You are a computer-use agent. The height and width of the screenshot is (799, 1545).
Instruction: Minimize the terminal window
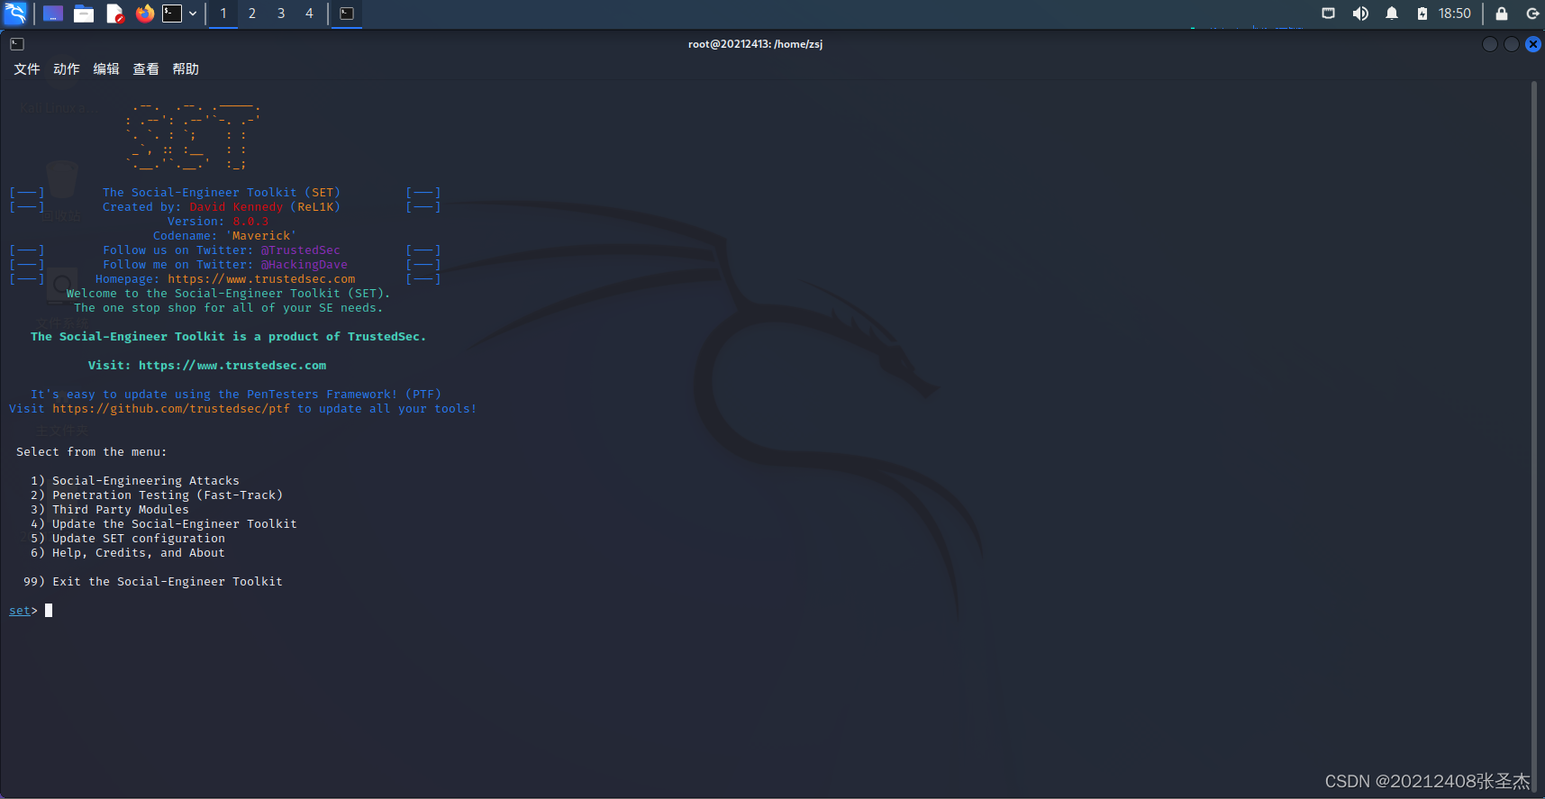click(1490, 44)
